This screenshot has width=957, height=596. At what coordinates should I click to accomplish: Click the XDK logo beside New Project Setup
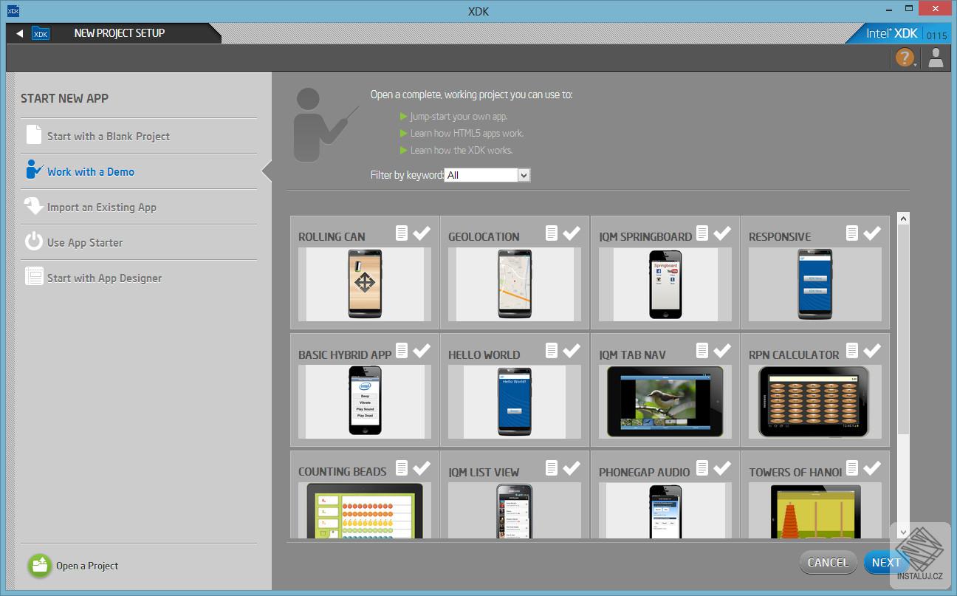click(x=41, y=33)
